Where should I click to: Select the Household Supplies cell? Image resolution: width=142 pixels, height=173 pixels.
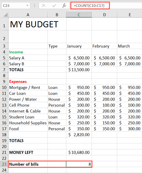tap(28, 123)
